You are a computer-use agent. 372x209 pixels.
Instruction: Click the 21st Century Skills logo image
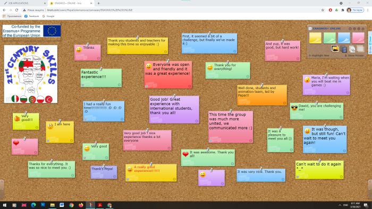tap(31, 74)
